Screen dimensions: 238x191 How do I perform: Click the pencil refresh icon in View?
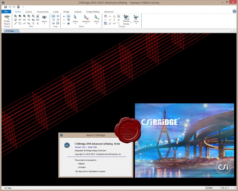(x=15, y=23)
